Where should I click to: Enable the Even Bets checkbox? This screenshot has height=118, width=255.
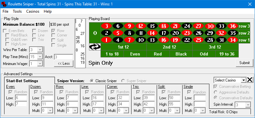coord(5,31)
